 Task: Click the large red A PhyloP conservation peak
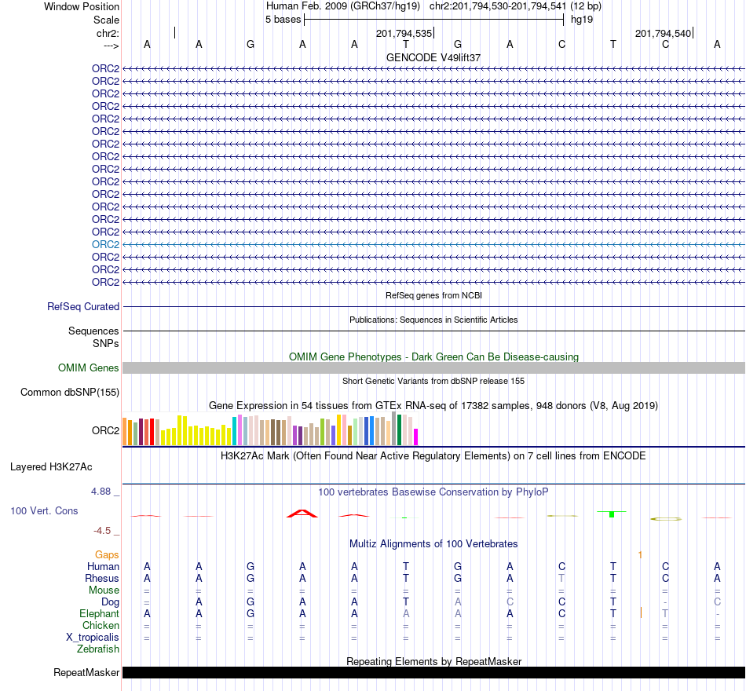pyautogui.click(x=302, y=514)
